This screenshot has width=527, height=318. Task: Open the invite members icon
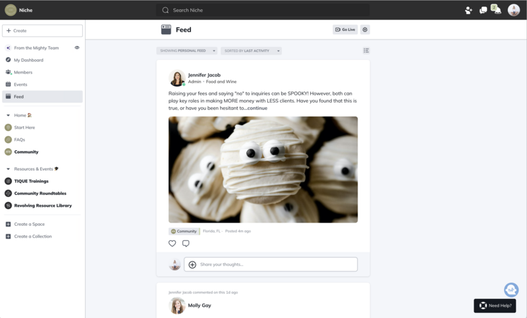coord(468,10)
